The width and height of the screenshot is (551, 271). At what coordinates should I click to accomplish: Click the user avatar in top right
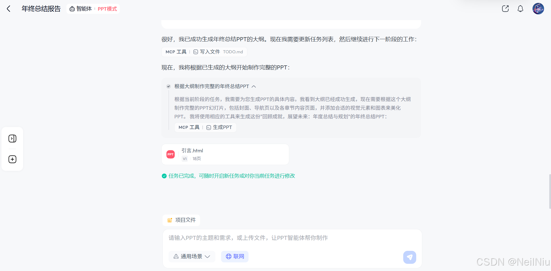(x=538, y=9)
